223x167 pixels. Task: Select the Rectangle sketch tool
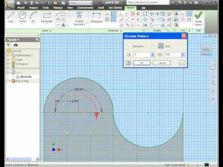tap(47, 17)
